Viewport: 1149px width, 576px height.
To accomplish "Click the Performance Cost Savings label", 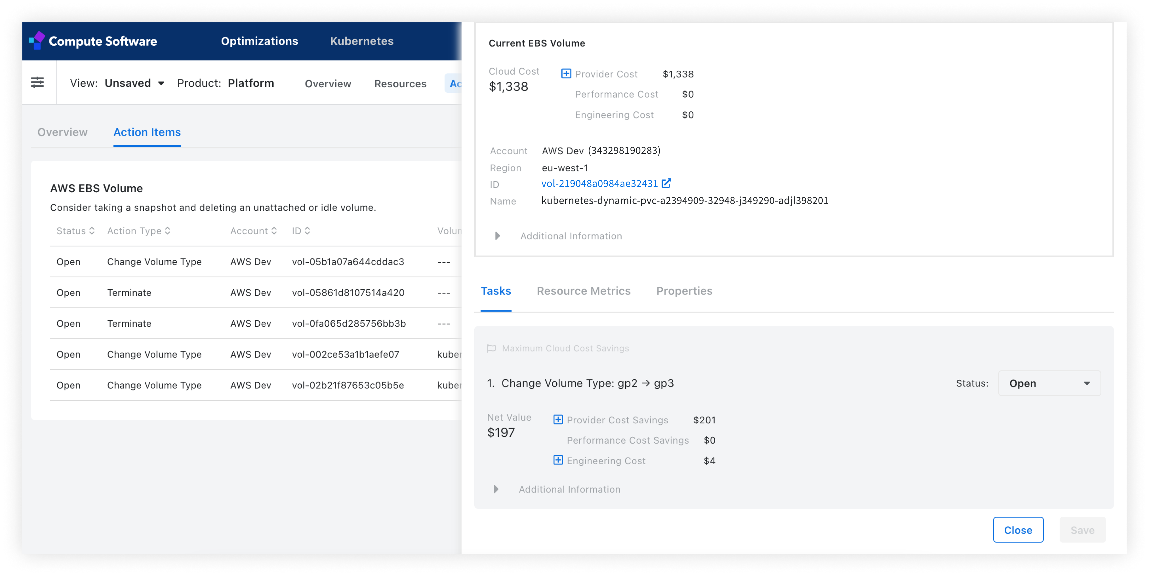I will [x=628, y=440].
